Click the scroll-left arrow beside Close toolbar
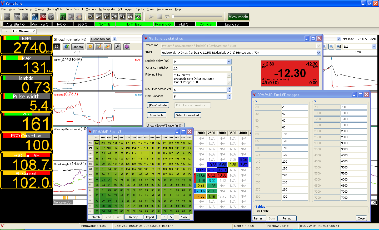The image size is (379, 230). 114,39
